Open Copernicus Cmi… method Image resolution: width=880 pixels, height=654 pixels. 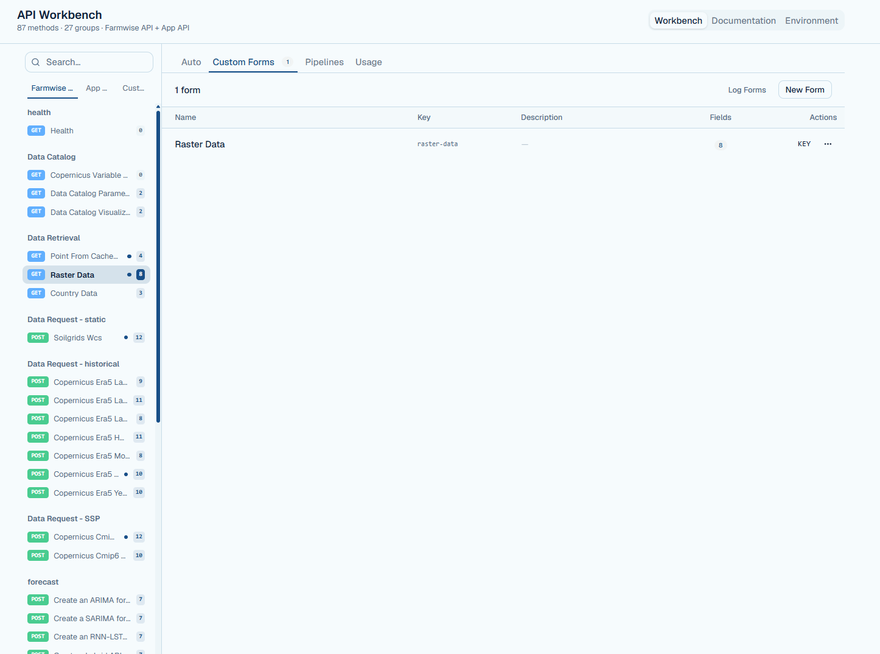[86, 537]
